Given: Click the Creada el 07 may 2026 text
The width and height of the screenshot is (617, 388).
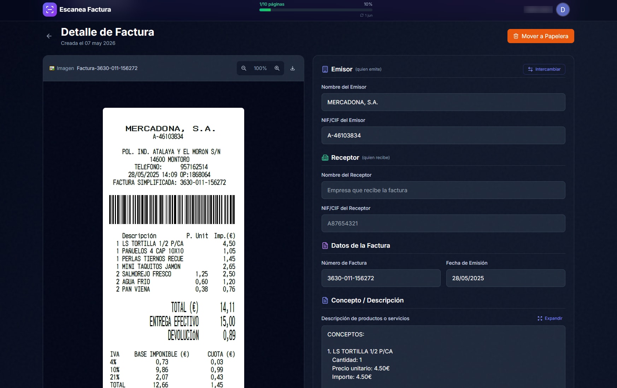Looking at the screenshot, I should 88,43.
